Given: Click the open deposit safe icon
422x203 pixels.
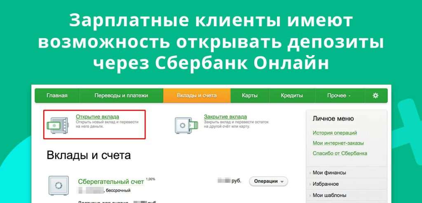Looking at the screenshot, I should pyautogui.click(x=57, y=124).
